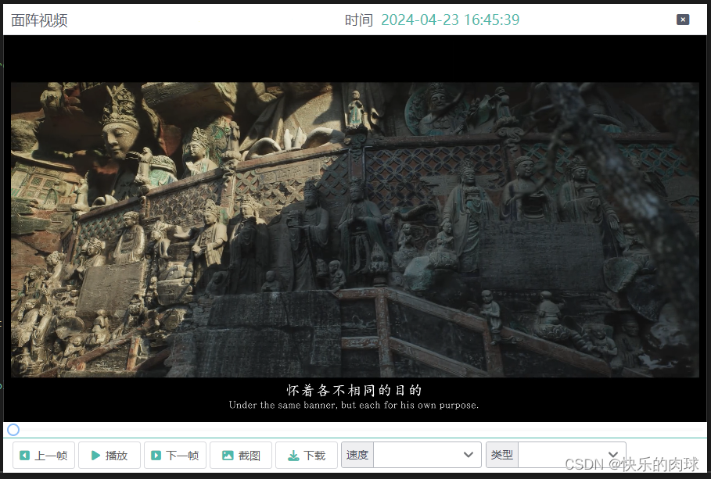Open the 速度 speed dropdown

427,455
